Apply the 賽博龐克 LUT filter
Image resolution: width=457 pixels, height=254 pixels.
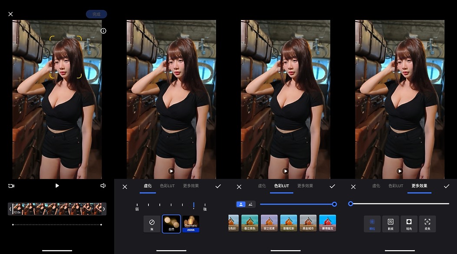point(328,223)
